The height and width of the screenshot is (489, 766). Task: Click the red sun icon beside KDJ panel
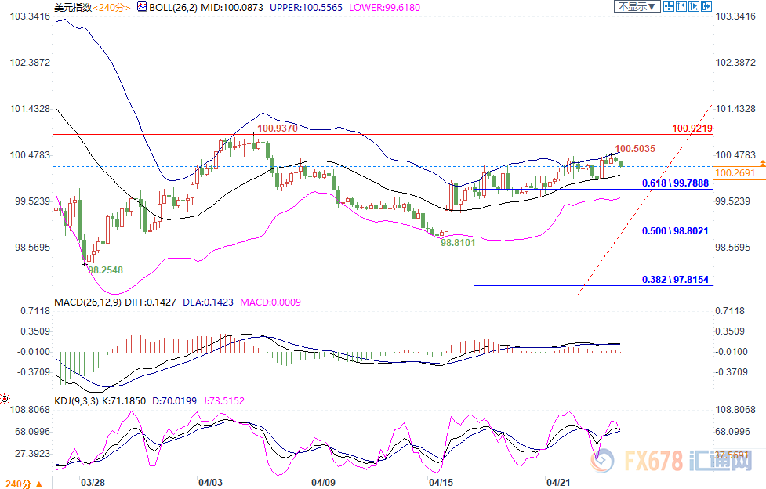point(5,399)
